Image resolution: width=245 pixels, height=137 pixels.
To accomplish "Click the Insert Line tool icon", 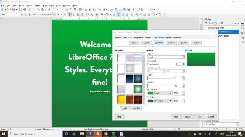I will [x=147, y=9].
